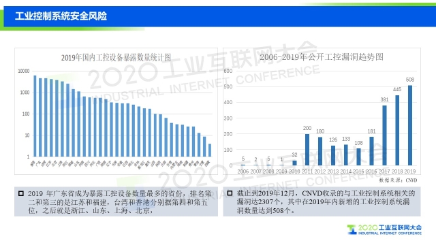Click the 2016 bar labeled 181

pos(371,151)
